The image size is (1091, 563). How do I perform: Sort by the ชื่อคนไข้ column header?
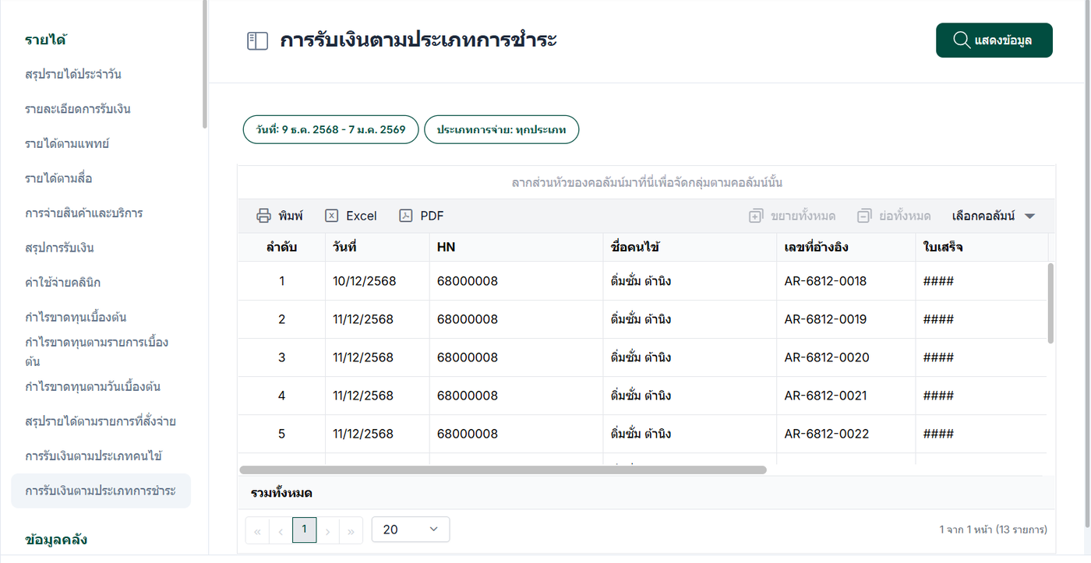tap(690, 248)
